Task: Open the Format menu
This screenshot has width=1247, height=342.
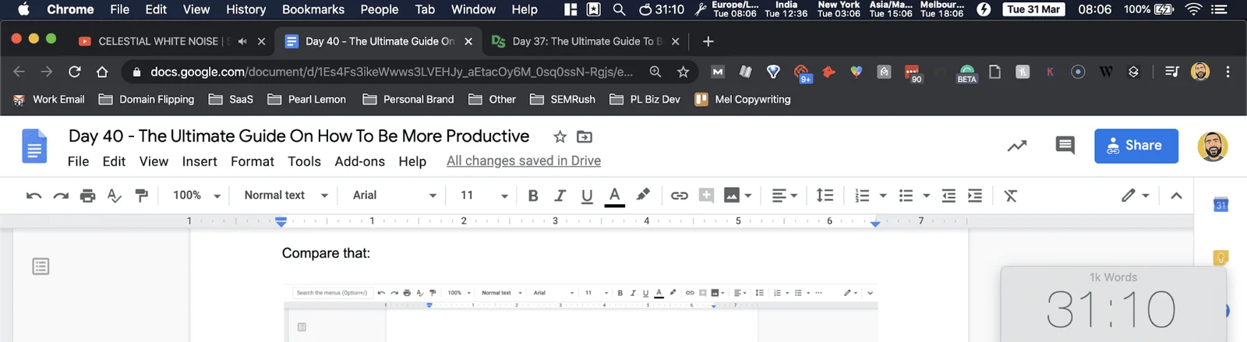Action: coord(253,161)
